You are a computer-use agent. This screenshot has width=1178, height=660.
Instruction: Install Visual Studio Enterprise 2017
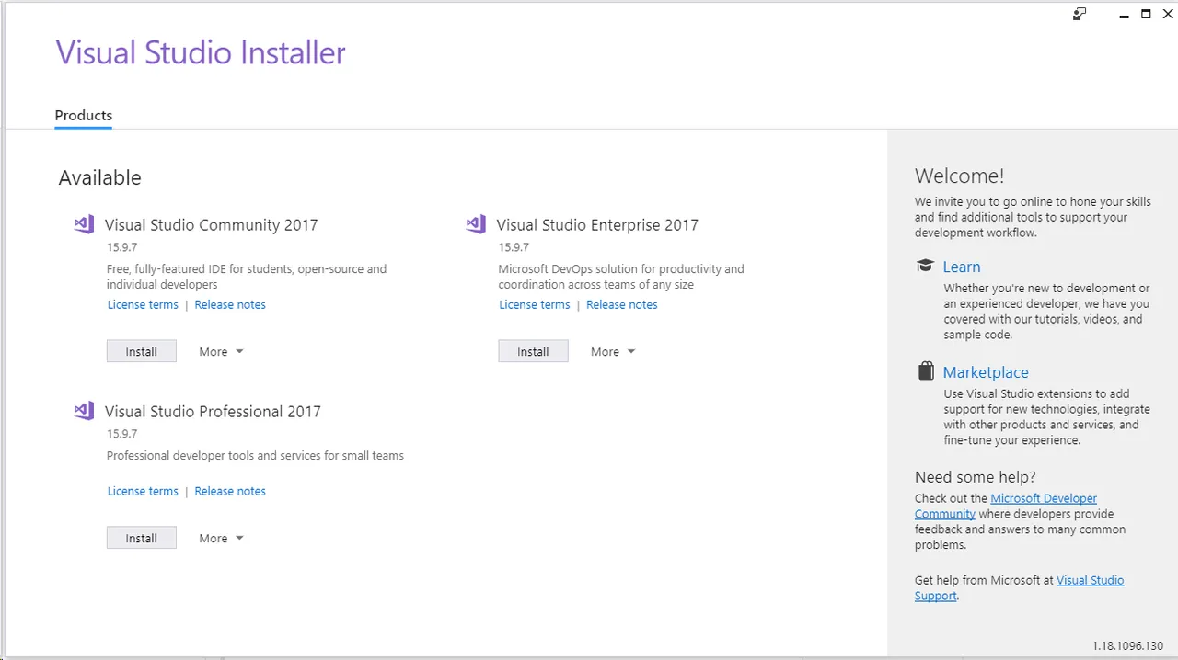pyautogui.click(x=533, y=351)
